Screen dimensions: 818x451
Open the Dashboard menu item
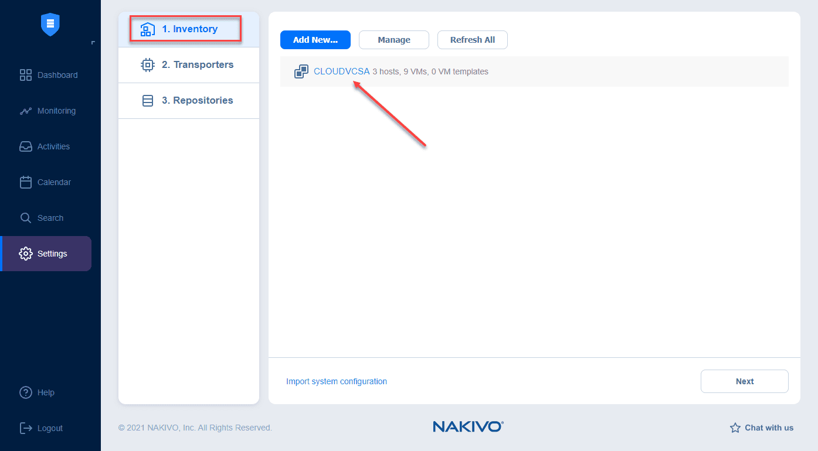[57, 75]
